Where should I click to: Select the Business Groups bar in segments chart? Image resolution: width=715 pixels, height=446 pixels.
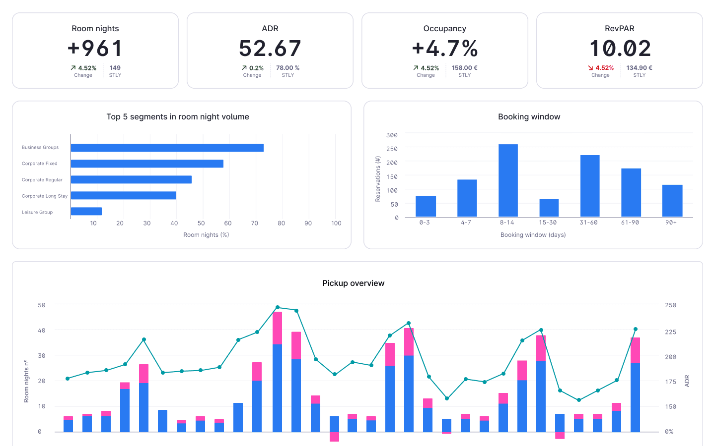167,148
